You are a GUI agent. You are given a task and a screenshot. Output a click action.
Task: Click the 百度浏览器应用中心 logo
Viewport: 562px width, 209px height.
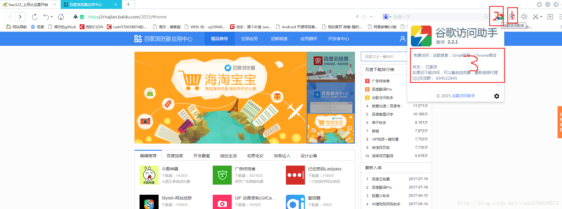163,39
